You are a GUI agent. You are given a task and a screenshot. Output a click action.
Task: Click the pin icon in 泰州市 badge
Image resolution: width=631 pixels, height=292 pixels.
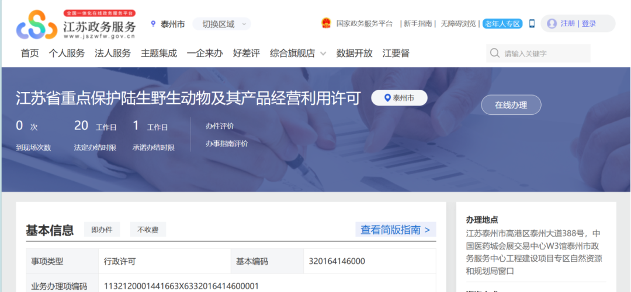387,97
